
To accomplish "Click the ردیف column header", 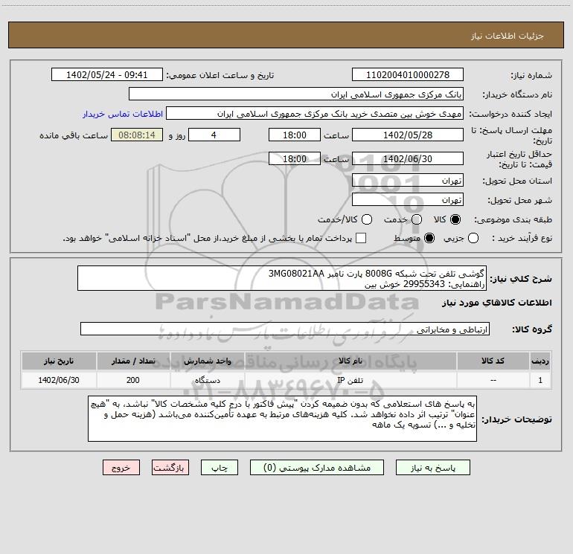I will (x=540, y=361).
